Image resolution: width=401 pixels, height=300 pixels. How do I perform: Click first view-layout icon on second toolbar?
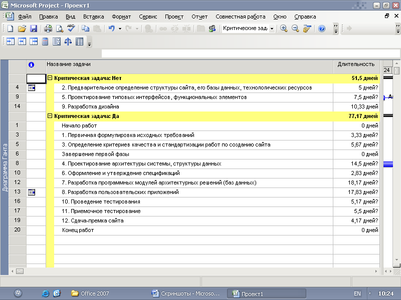(11, 41)
